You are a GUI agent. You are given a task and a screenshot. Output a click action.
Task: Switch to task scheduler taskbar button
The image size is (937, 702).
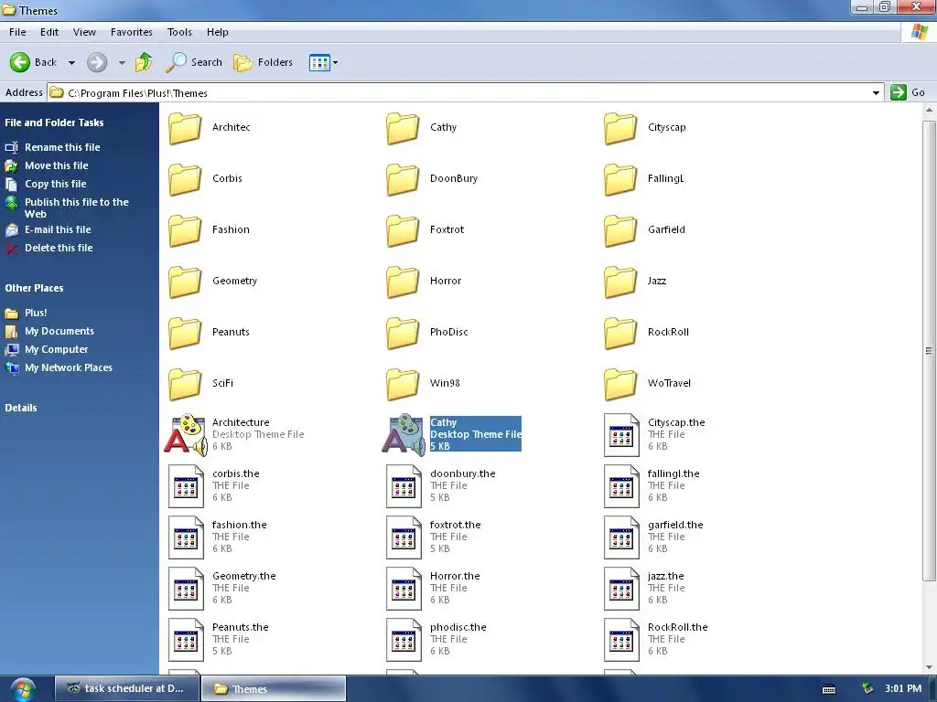pos(126,688)
